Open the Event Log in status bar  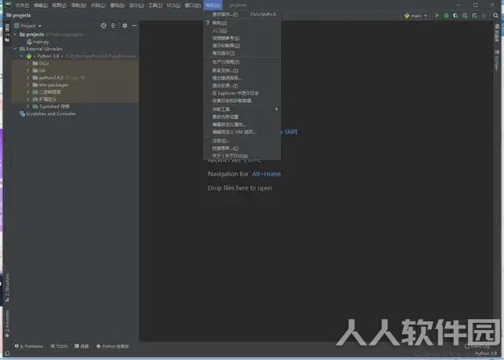tap(477, 347)
